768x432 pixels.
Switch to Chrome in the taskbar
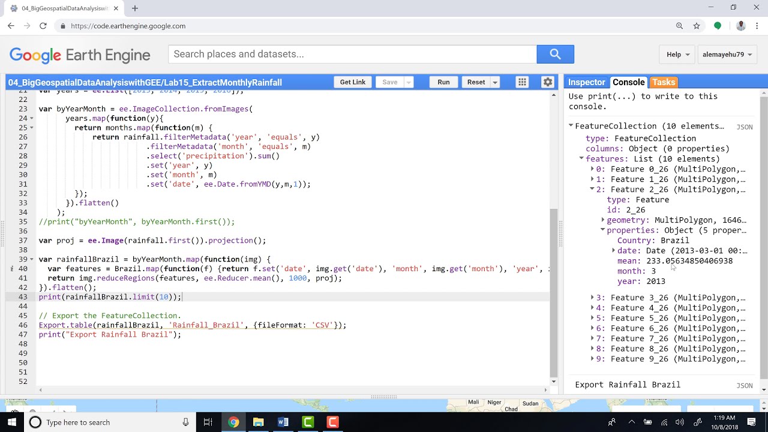(x=233, y=422)
